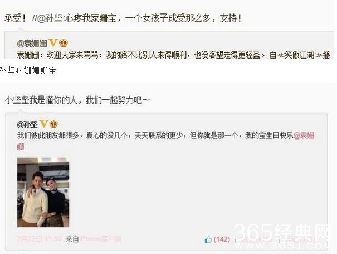Click the crown membership icon beside @孙坚

53,124
